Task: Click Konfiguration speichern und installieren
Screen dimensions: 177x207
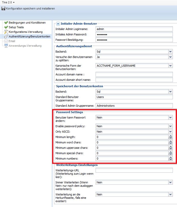Action: tap(30, 8)
